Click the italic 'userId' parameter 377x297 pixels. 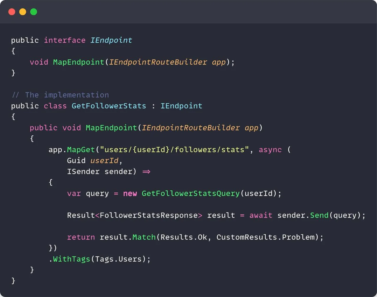pos(104,161)
